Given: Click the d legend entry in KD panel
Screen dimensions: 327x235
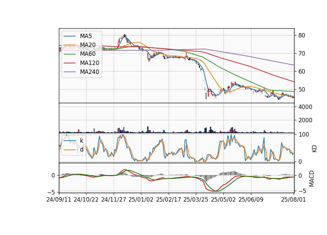Looking at the screenshot, I should [81, 150].
